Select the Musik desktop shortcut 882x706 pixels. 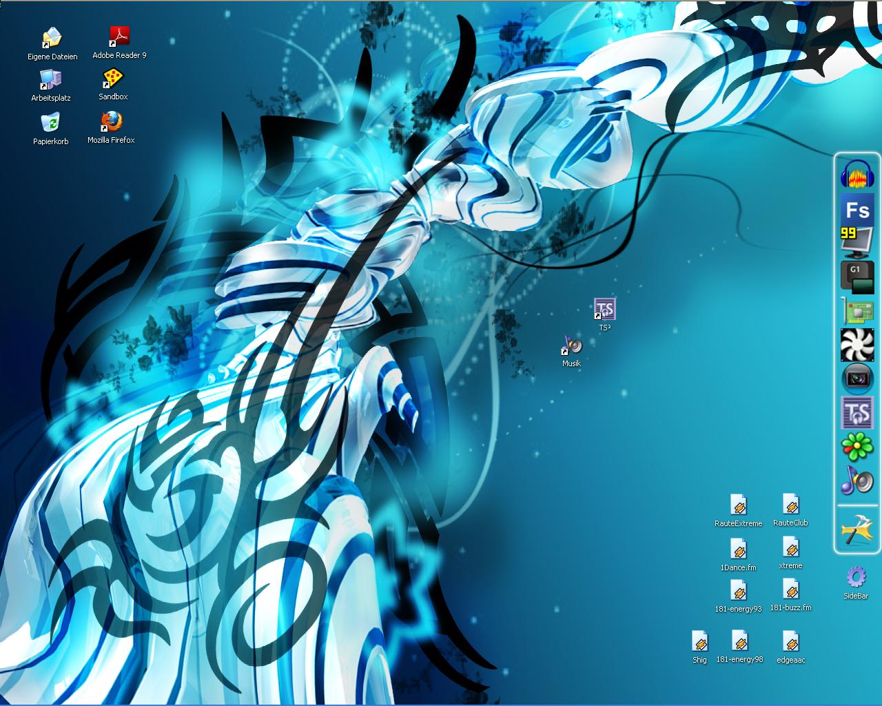click(x=571, y=345)
